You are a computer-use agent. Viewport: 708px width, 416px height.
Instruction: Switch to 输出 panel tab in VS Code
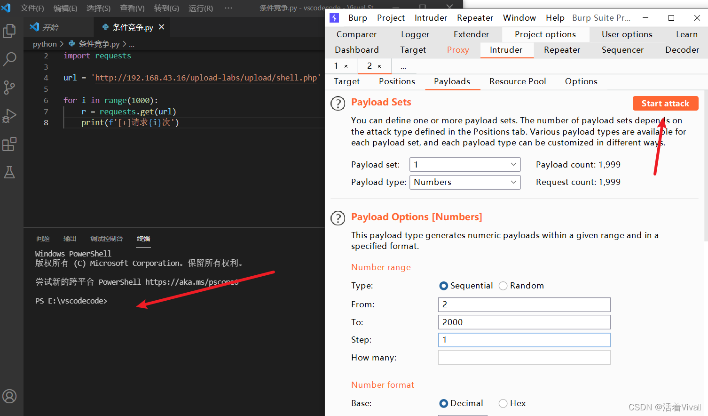tap(70, 239)
